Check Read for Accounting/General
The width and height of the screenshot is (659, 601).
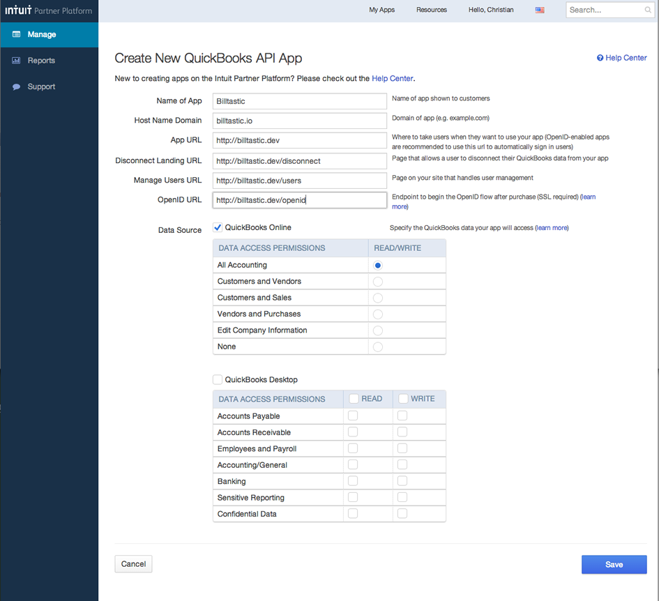[x=353, y=464]
